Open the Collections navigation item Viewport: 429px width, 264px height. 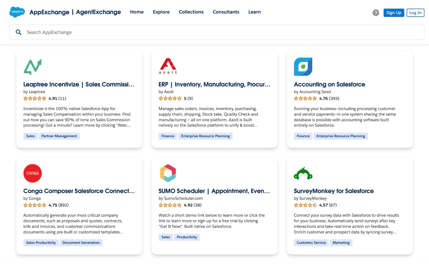click(x=191, y=12)
